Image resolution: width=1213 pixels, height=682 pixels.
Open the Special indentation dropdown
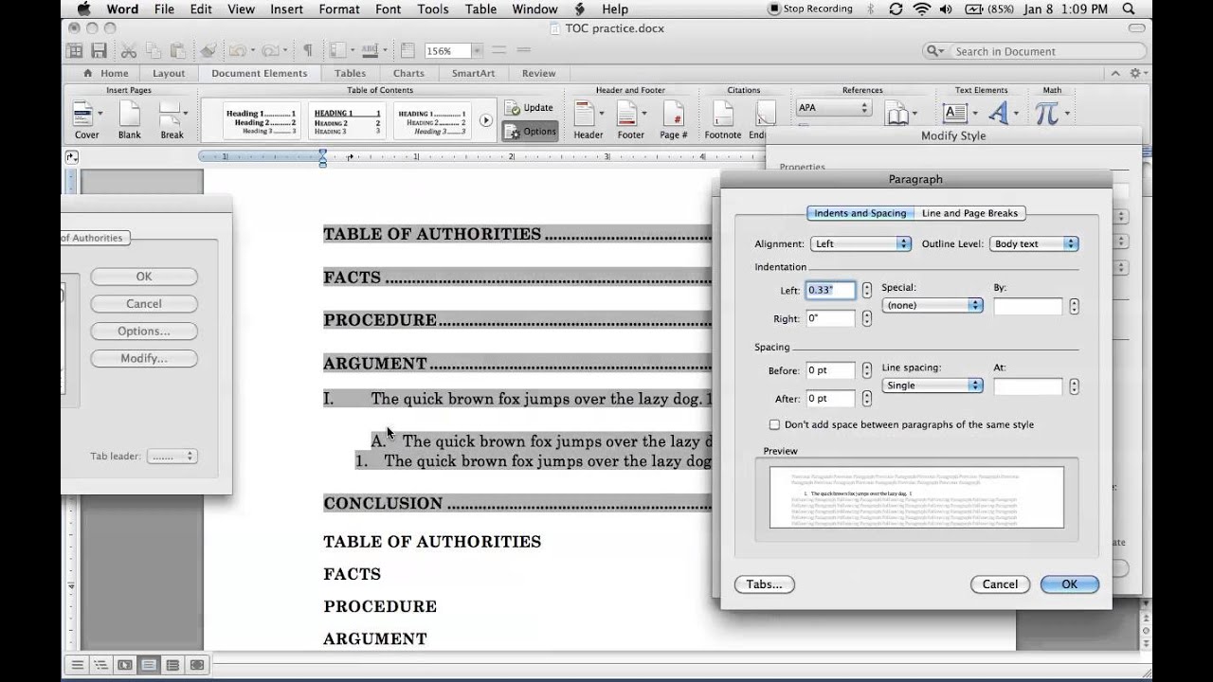coord(932,305)
